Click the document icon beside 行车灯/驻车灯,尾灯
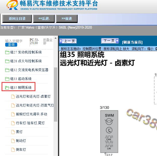The width and height of the screenshot is (157, 156). pos(13,123)
